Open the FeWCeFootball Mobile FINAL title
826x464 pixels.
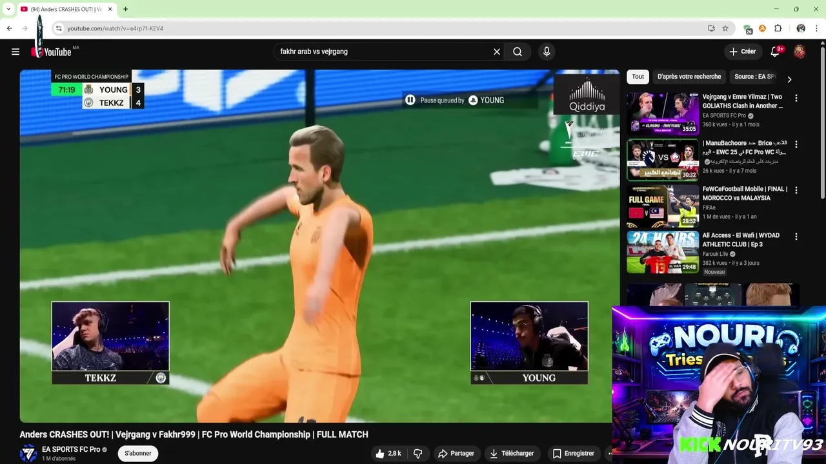745,193
